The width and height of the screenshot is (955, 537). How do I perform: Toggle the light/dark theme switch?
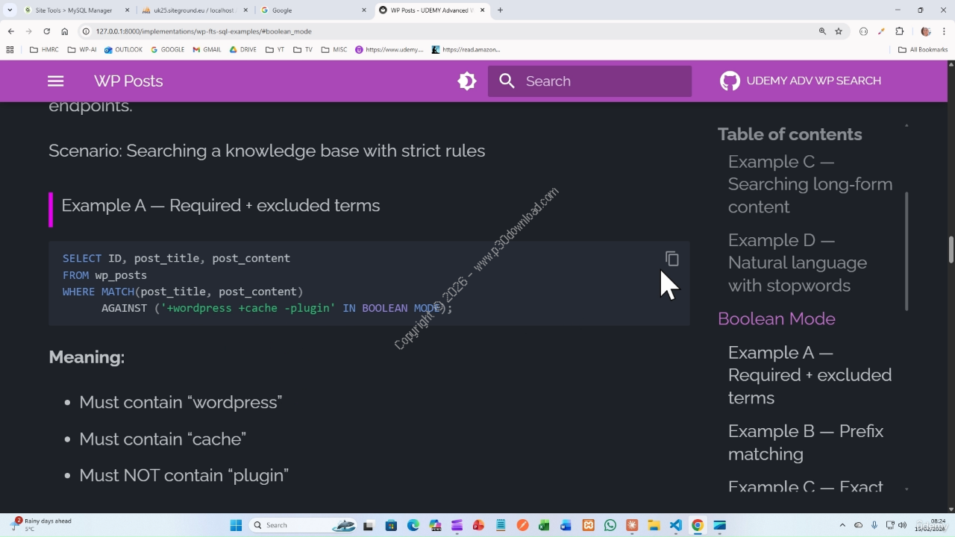[467, 81]
